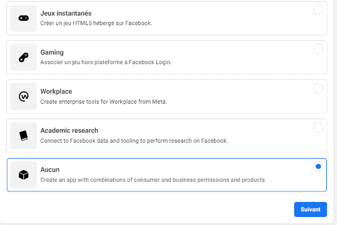Screen dimensions: 337x225
Task: Choose the Workplace radio button
Action: (318, 88)
